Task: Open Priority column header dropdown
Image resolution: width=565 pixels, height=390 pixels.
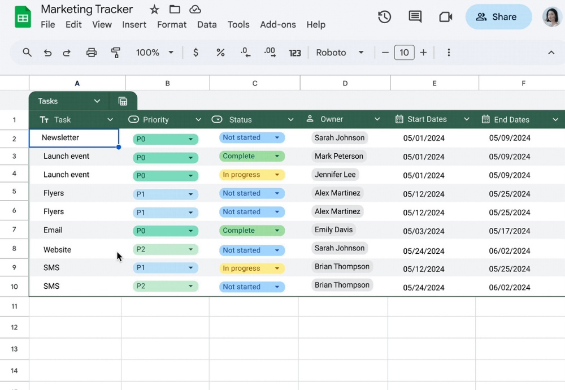Action: 198,120
